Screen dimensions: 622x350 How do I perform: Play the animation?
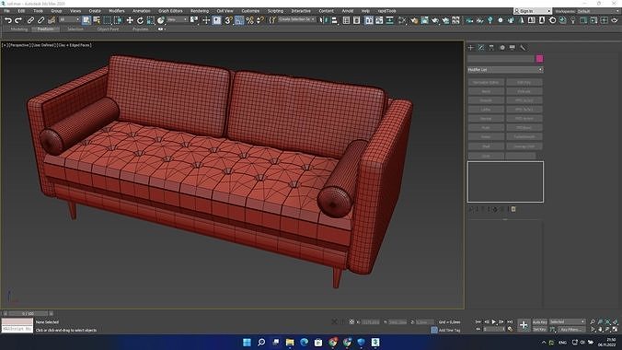click(x=494, y=321)
